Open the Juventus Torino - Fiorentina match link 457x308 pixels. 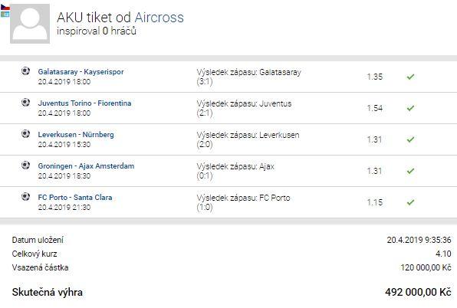[x=84, y=103]
